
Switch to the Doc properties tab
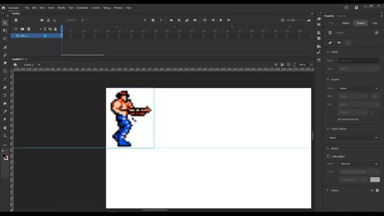375,23
